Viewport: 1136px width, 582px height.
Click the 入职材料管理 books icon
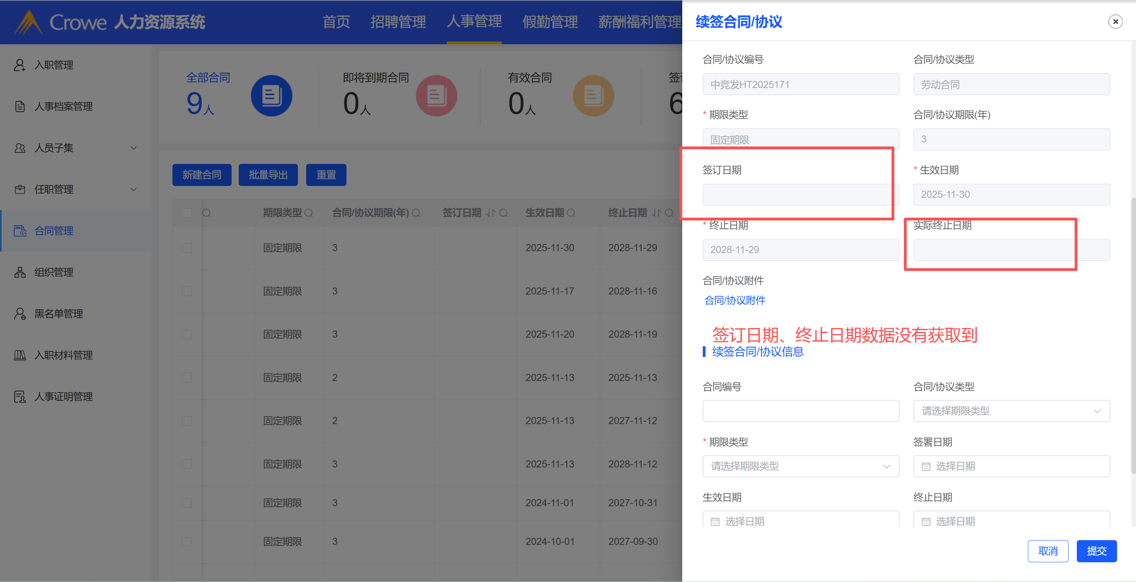[x=19, y=355]
